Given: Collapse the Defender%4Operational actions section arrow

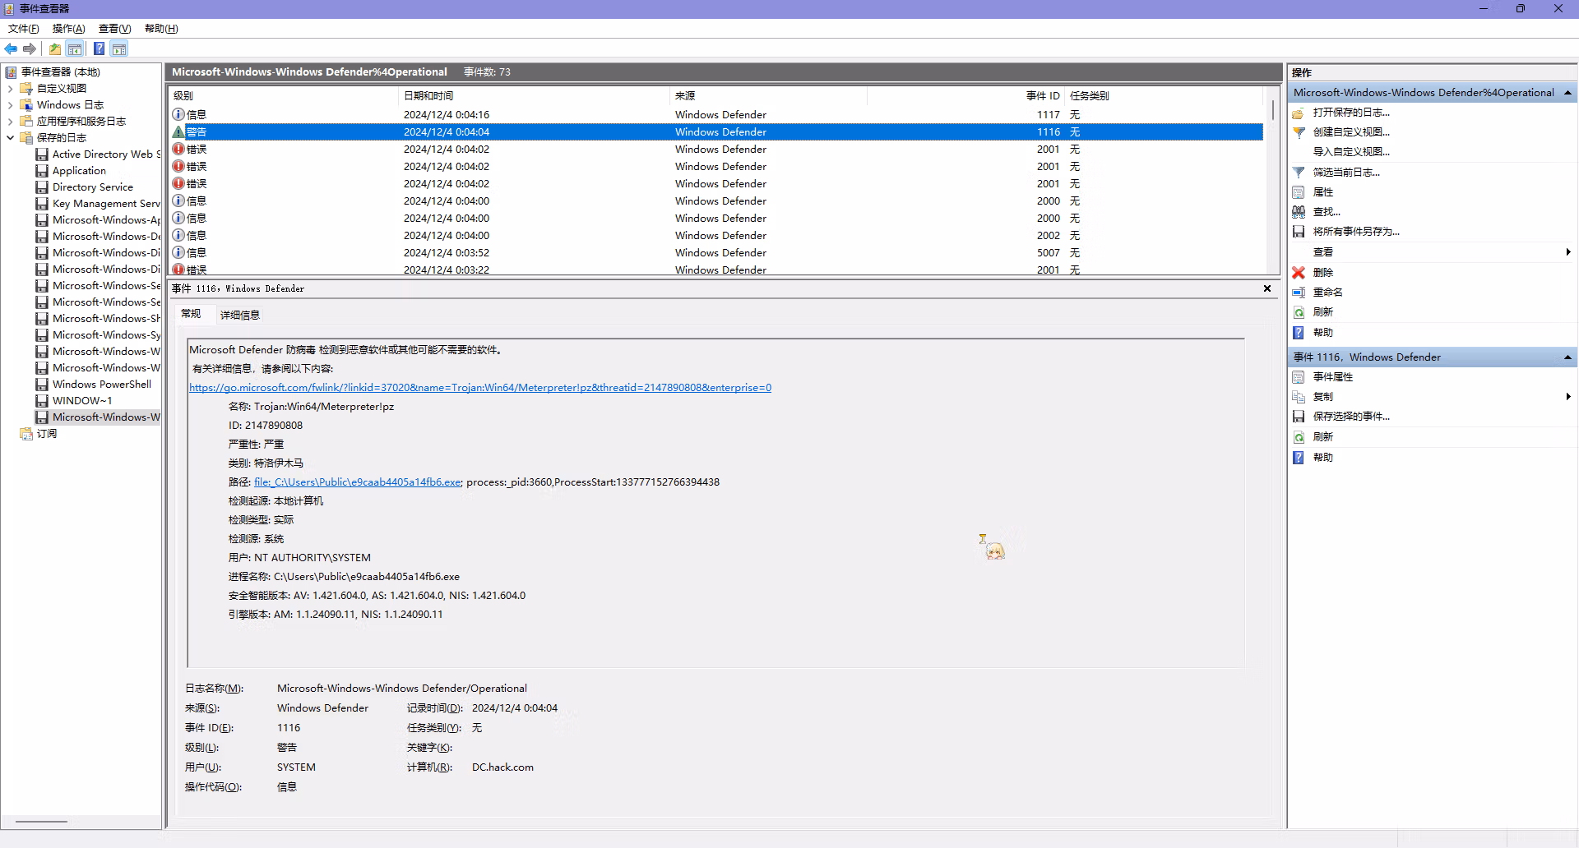Looking at the screenshot, I should (x=1567, y=93).
